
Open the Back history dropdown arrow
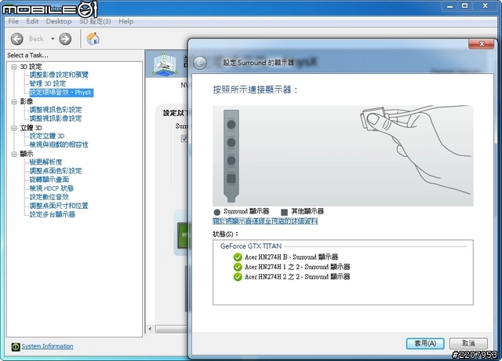pos(53,38)
